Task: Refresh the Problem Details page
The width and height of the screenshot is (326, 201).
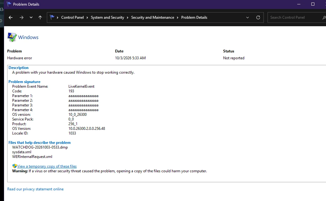Action: pyautogui.click(x=258, y=17)
